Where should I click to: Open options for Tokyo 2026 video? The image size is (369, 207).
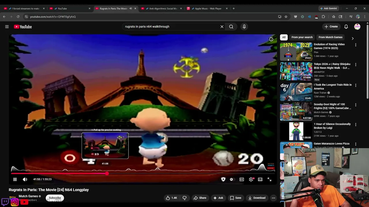tap(355, 64)
